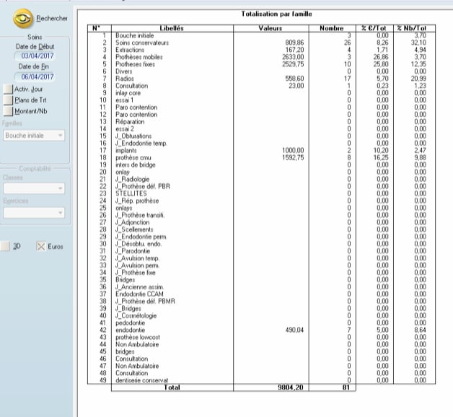Click the Rechercher eye icon
453x417 pixels.
pos(23,19)
